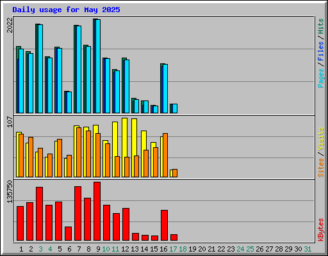Screen dimensions: 328x256
Task: Click day label 27 on the x-axis
Action: click(x=269, y=249)
